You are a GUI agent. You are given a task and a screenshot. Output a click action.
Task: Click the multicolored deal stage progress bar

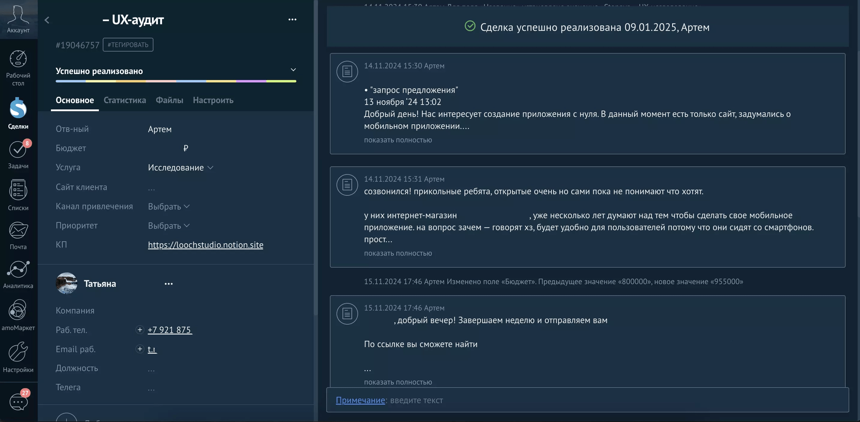click(x=176, y=81)
